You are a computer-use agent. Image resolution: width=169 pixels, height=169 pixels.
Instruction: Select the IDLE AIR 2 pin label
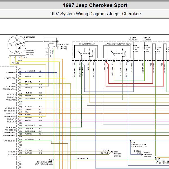click(x=11, y=95)
